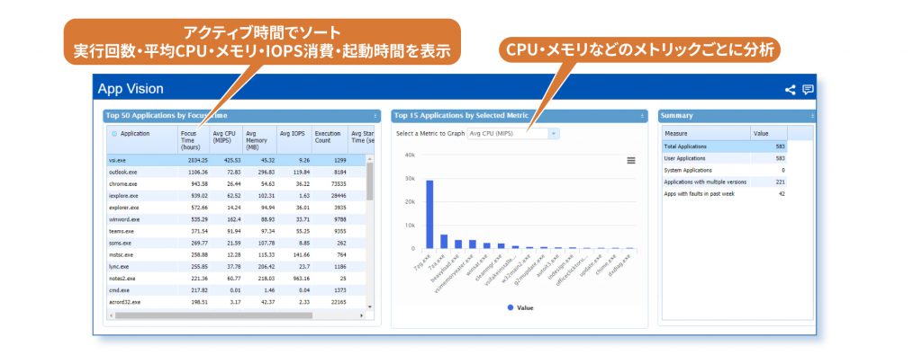Sort by Focus Time column header

(193, 140)
